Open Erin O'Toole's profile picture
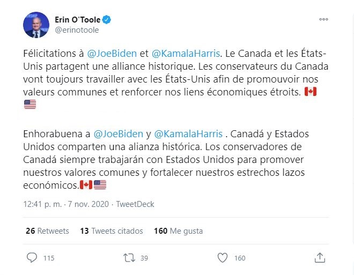 click(x=36, y=25)
